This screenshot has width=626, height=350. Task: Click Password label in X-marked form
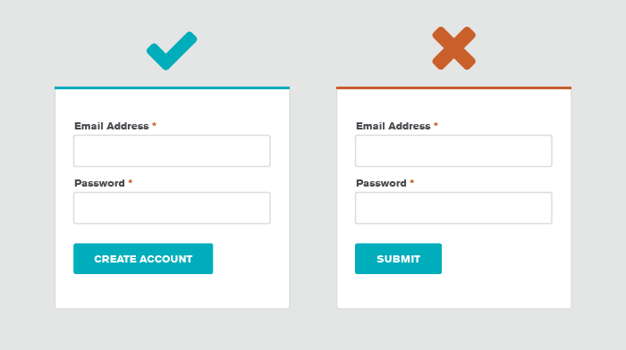click(381, 183)
